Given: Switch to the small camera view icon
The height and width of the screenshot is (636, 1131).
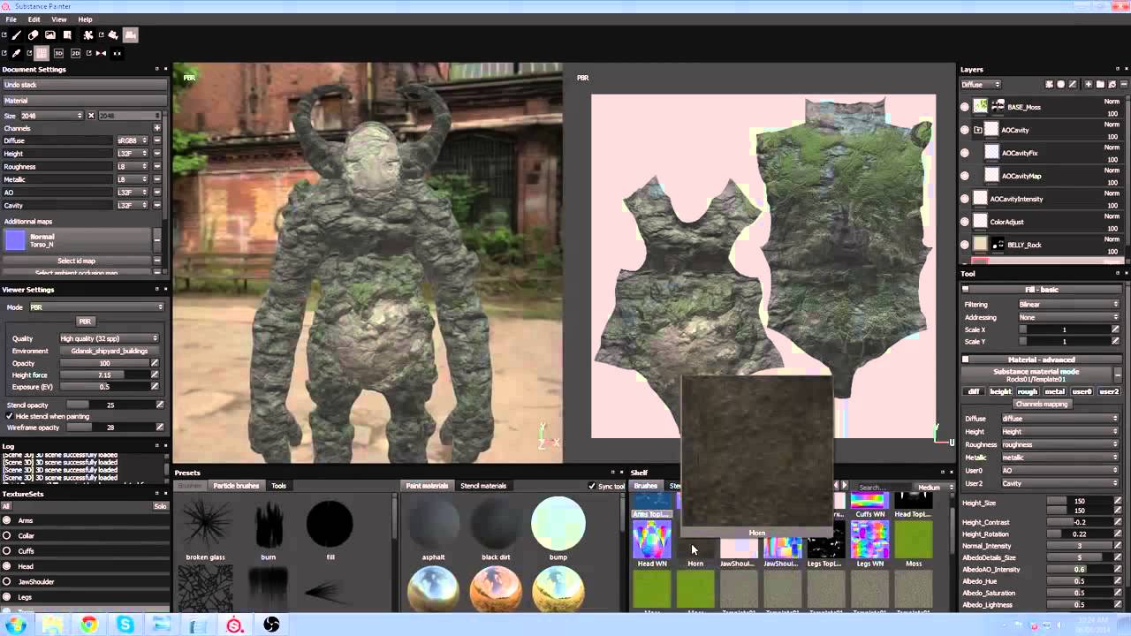Looking at the screenshot, I should click(112, 35).
